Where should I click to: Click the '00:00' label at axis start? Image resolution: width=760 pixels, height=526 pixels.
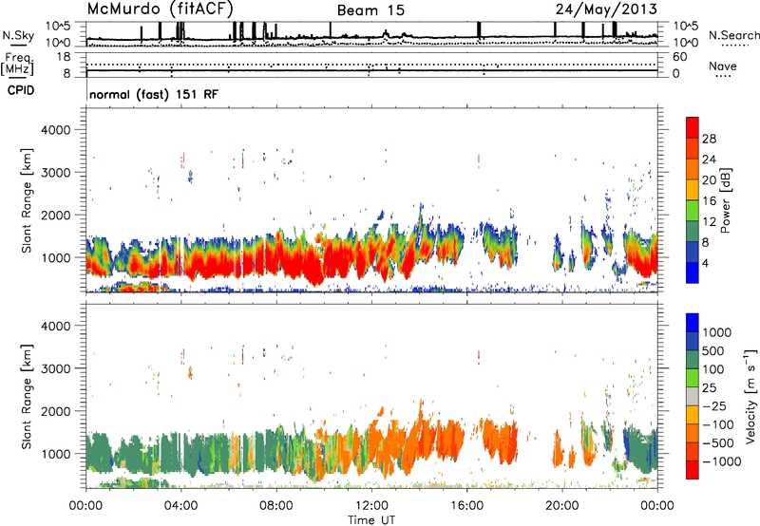click(85, 506)
